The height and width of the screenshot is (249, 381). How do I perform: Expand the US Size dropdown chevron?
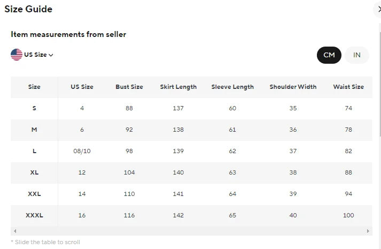[51, 55]
